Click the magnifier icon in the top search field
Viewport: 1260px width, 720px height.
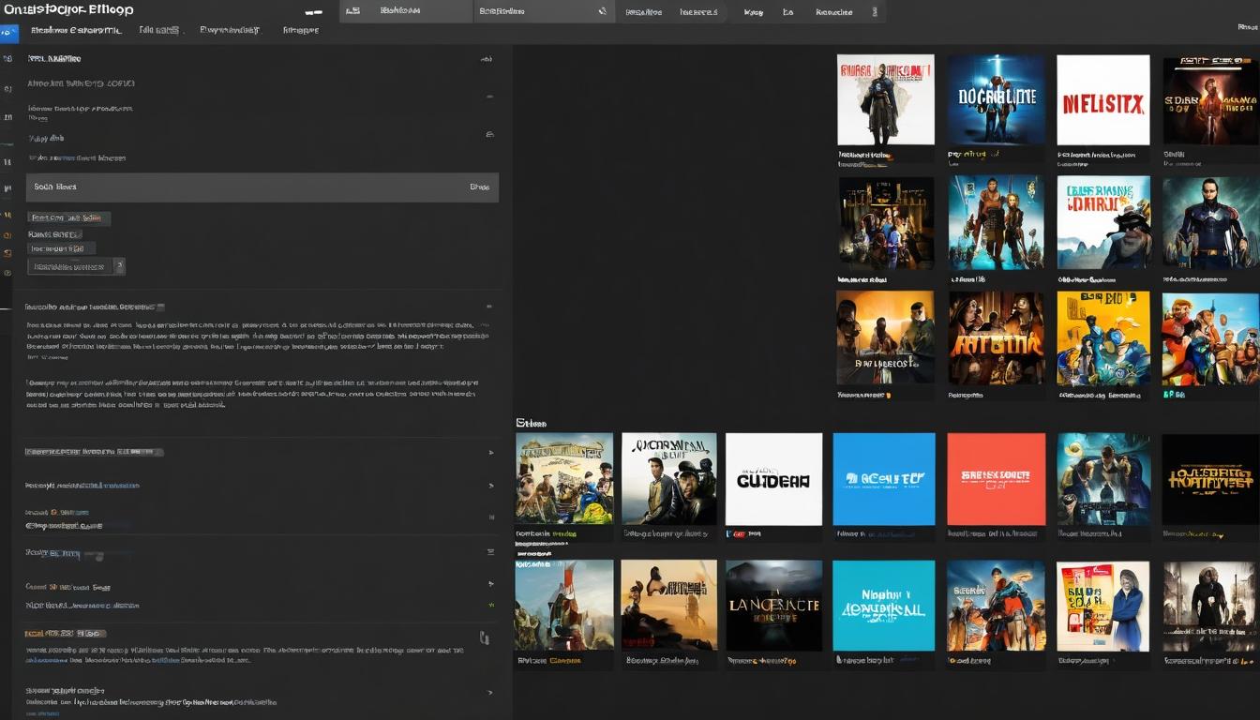(x=602, y=12)
